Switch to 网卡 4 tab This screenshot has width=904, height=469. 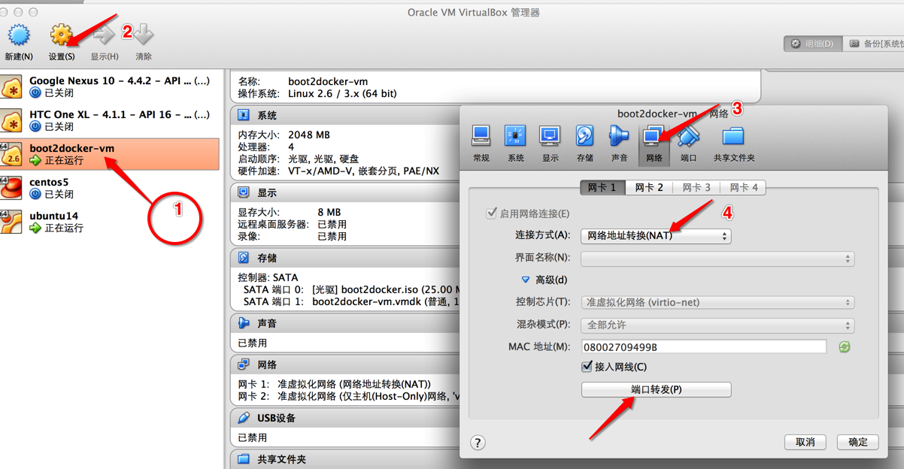pyautogui.click(x=743, y=187)
